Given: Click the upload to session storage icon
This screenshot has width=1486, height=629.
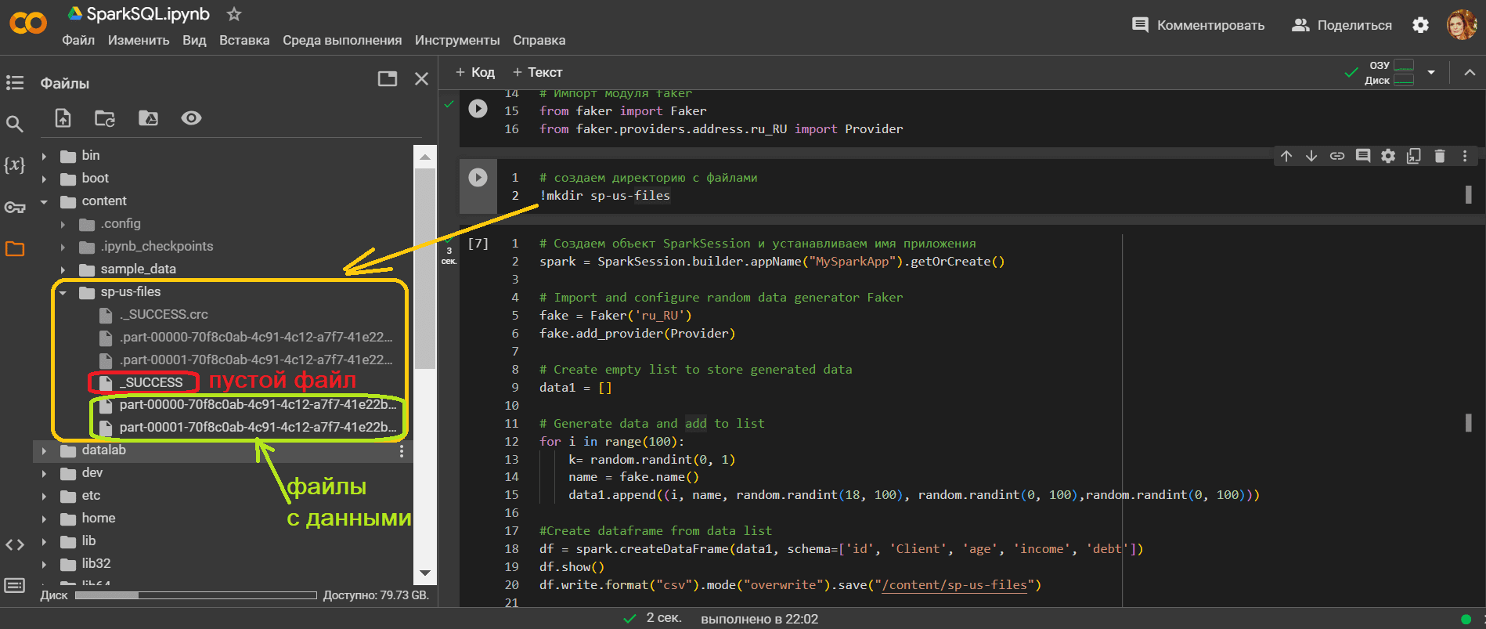Looking at the screenshot, I should tap(63, 118).
